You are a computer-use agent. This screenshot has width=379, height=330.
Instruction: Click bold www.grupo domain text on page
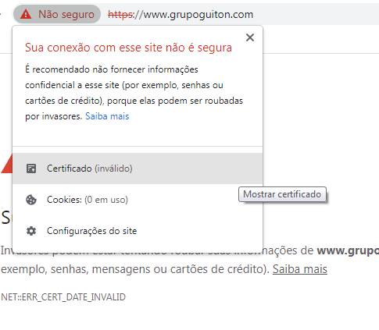(348, 250)
